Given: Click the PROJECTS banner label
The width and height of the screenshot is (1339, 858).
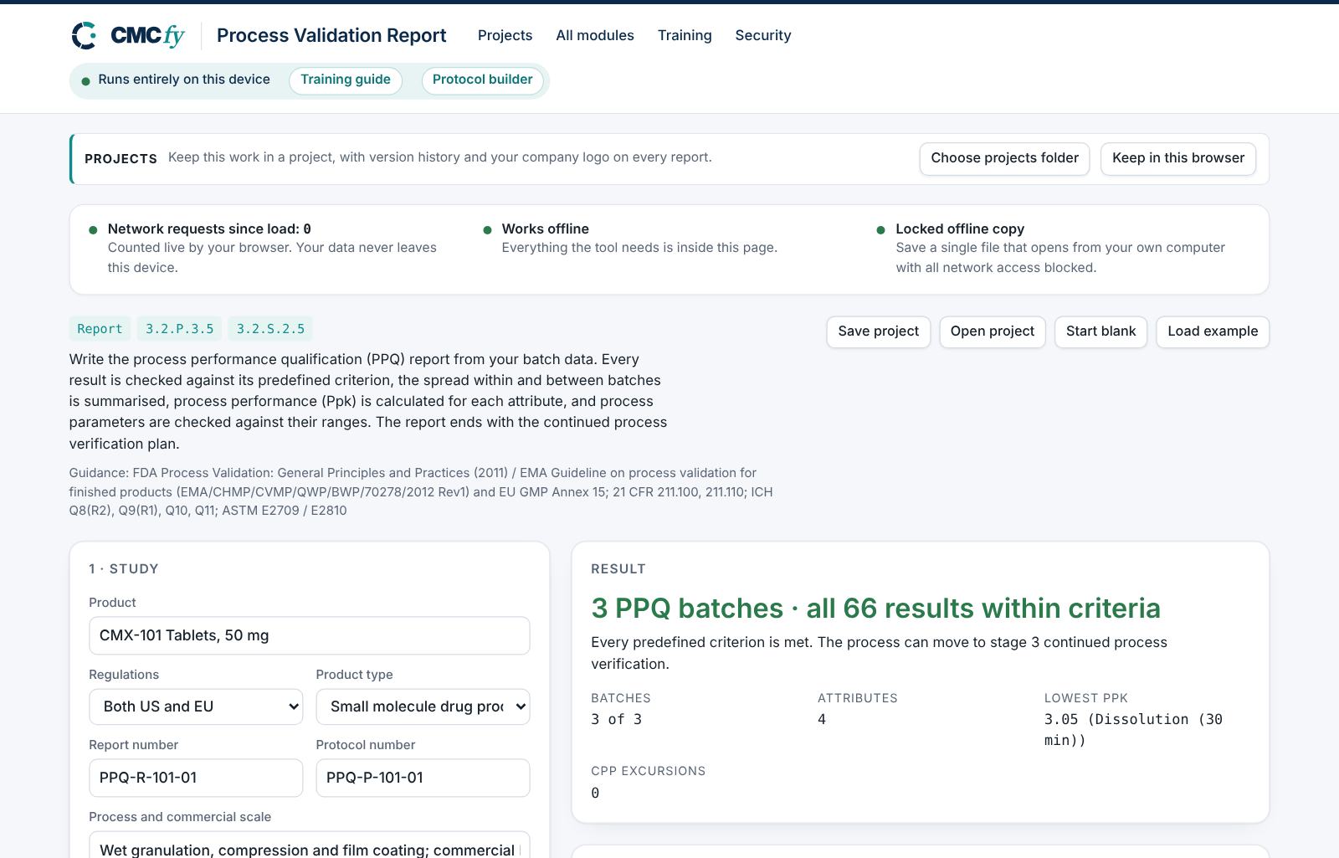Looking at the screenshot, I should coord(121,158).
